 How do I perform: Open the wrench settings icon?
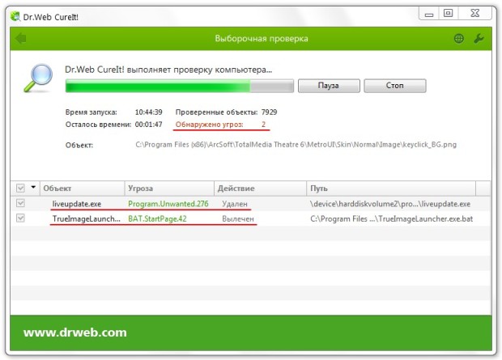[x=479, y=39]
